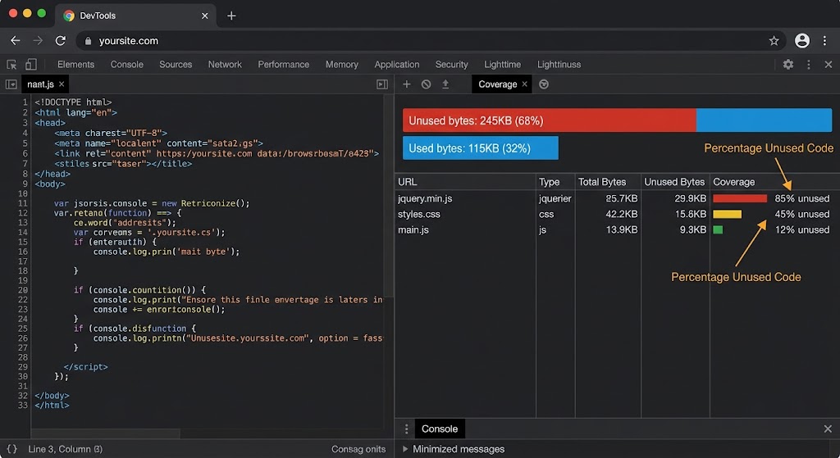Screen dimensions: 840x458
Task: Open DevTools settings gear
Action: click(788, 64)
